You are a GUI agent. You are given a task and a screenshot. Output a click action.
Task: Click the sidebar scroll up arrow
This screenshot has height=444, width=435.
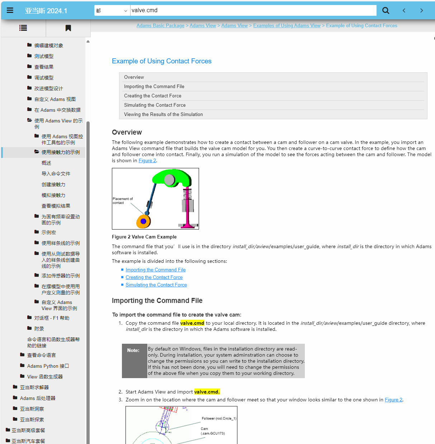[88, 42]
